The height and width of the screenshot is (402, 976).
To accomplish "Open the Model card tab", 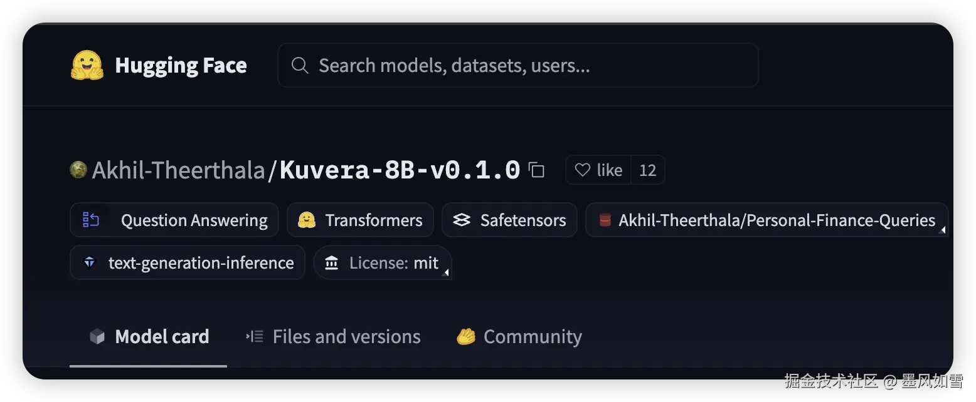I will point(149,337).
